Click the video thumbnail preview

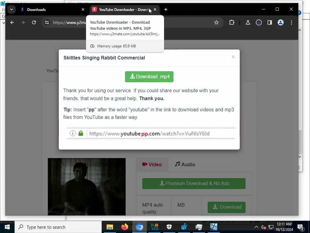[x=87, y=187]
